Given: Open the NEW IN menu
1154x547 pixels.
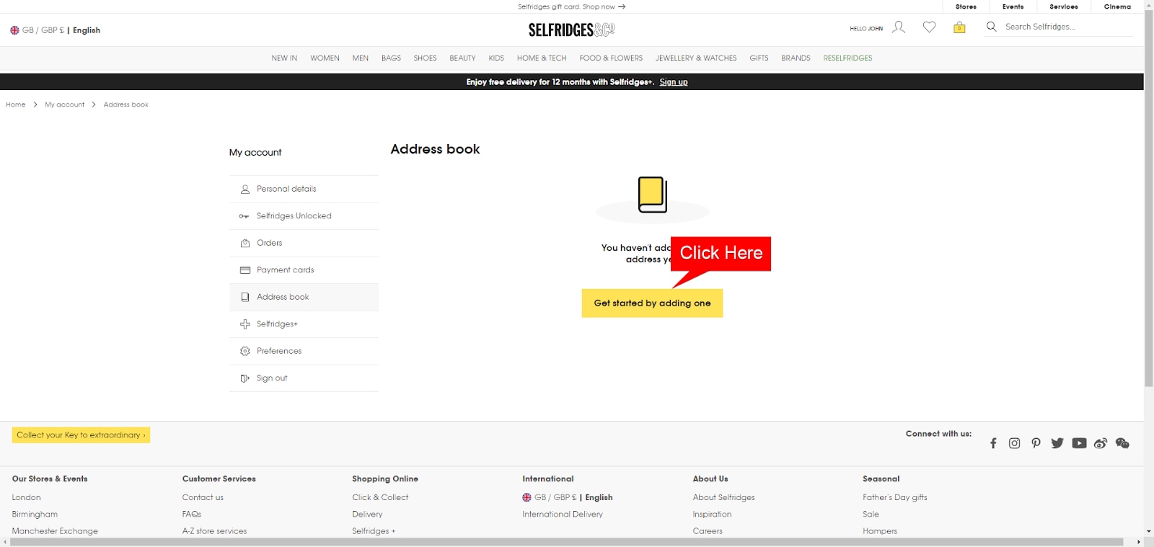Looking at the screenshot, I should (x=284, y=58).
